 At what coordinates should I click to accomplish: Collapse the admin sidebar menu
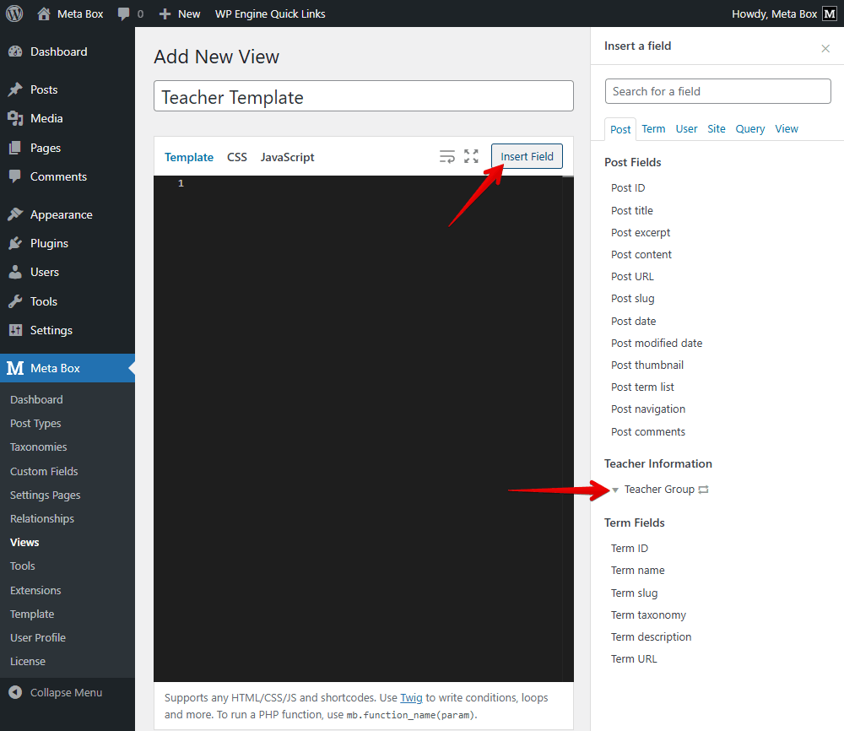click(51, 691)
